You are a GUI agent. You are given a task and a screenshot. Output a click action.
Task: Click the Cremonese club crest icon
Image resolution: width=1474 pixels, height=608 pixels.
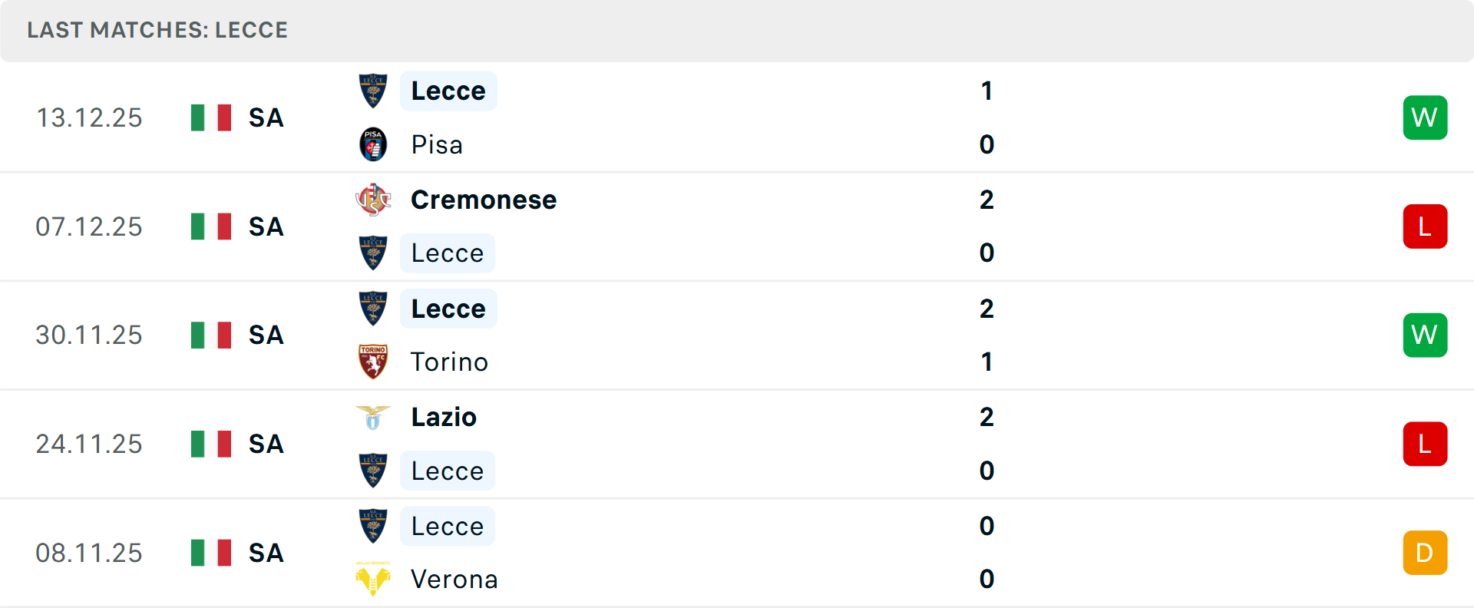click(373, 200)
